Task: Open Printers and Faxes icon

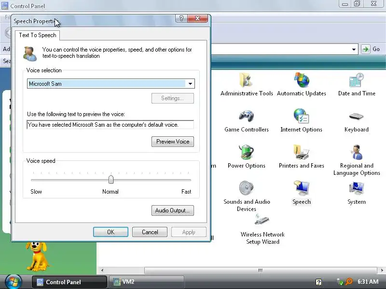Action: click(301, 152)
